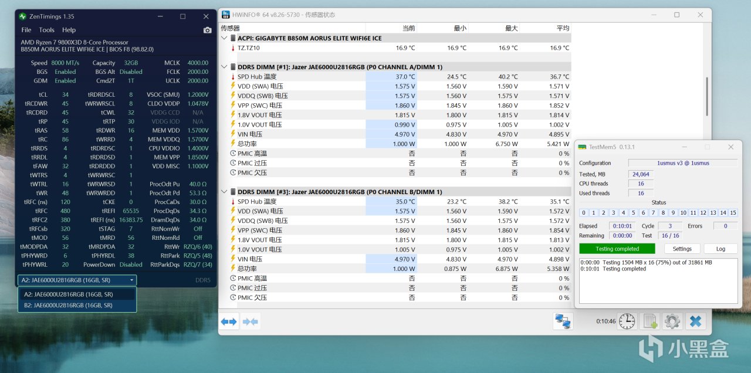Click the 37.0 °C current temperature value
The height and width of the screenshot is (373, 751).
(405, 76)
